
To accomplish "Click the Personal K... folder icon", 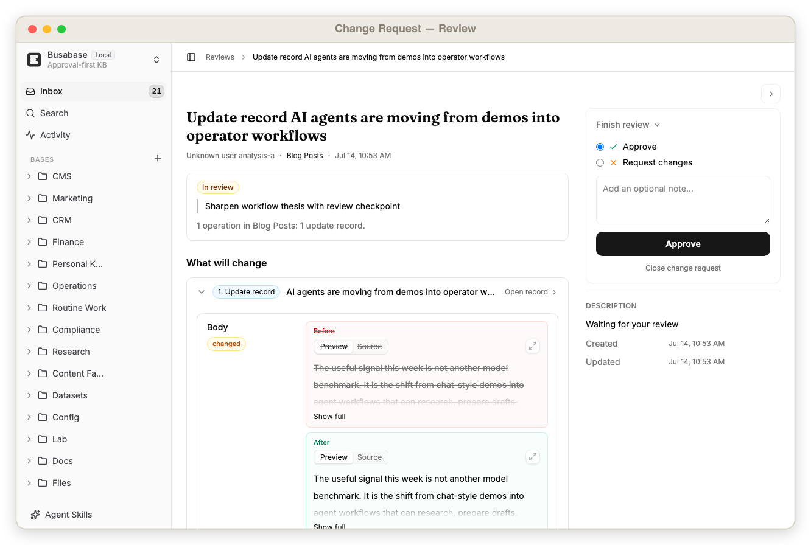I will tap(43, 264).
